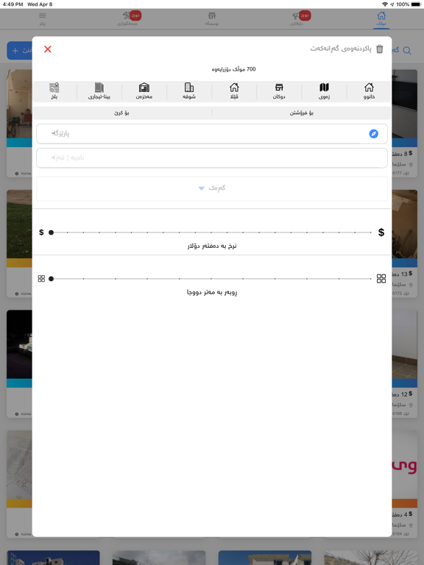Image resolution: width=424 pixels, height=565 pixels.
Task: Select the بینا-تیجاری commercial building type
Action: click(99, 90)
